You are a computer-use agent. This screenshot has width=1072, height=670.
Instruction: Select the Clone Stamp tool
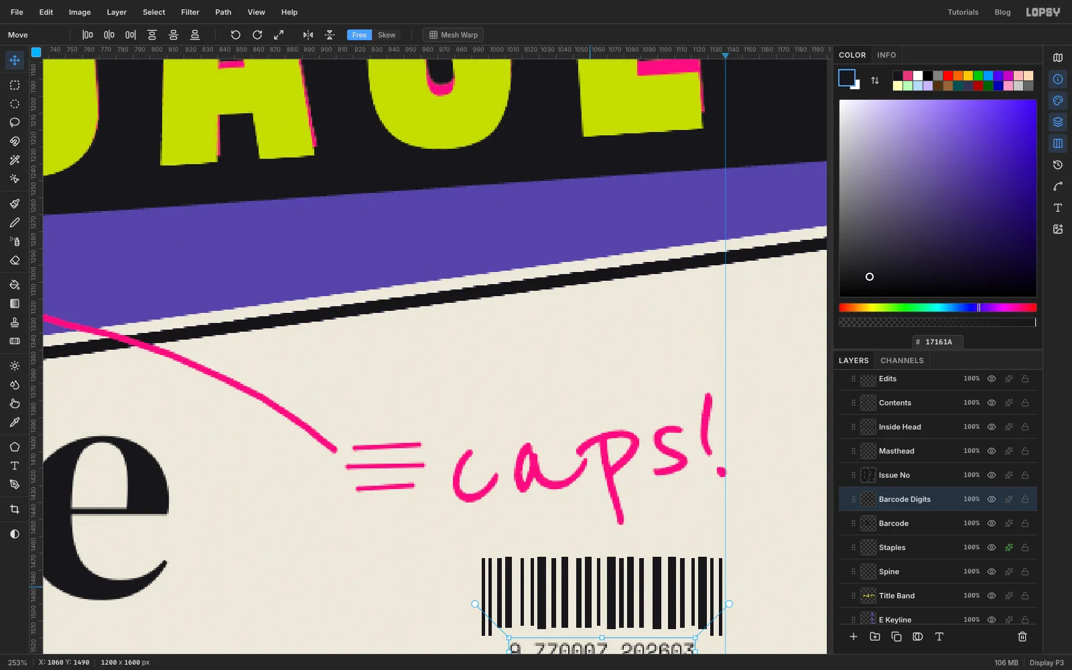(x=15, y=322)
